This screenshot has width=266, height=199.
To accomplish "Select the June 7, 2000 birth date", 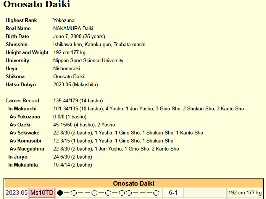I will pos(79,36).
